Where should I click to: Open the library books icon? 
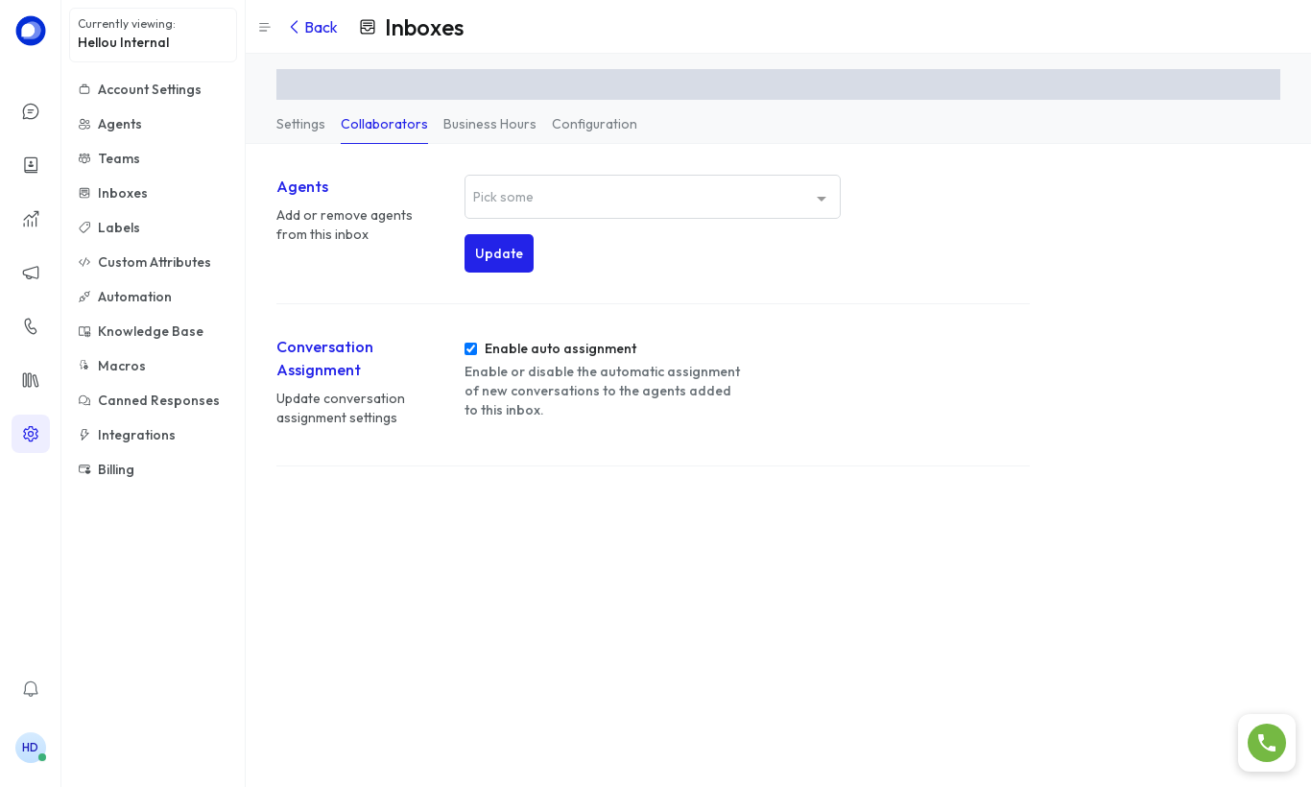(x=31, y=380)
